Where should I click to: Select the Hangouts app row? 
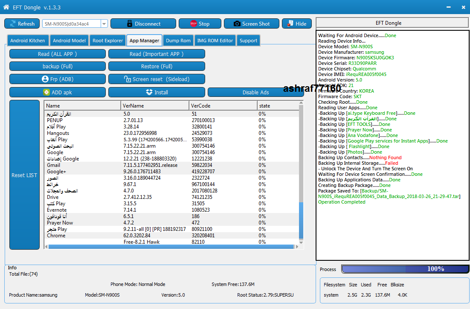(172, 133)
